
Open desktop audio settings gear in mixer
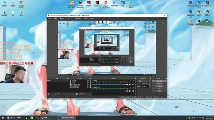coord(133,85)
